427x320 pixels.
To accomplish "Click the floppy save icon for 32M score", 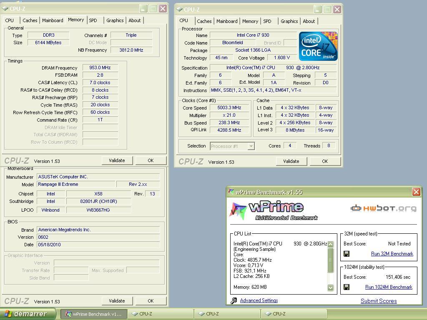I will (347, 254).
